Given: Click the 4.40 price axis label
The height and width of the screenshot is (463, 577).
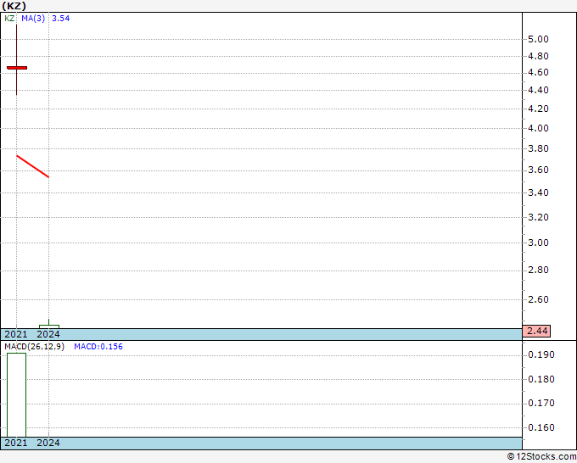Looking at the screenshot, I should point(538,90).
